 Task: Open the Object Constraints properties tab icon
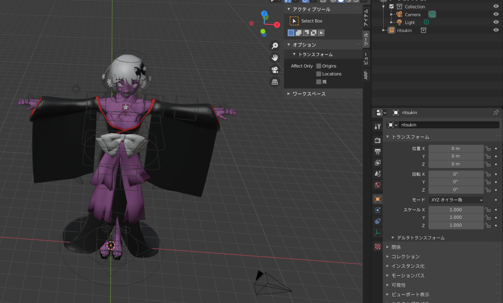pyautogui.click(x=378, y=221)
